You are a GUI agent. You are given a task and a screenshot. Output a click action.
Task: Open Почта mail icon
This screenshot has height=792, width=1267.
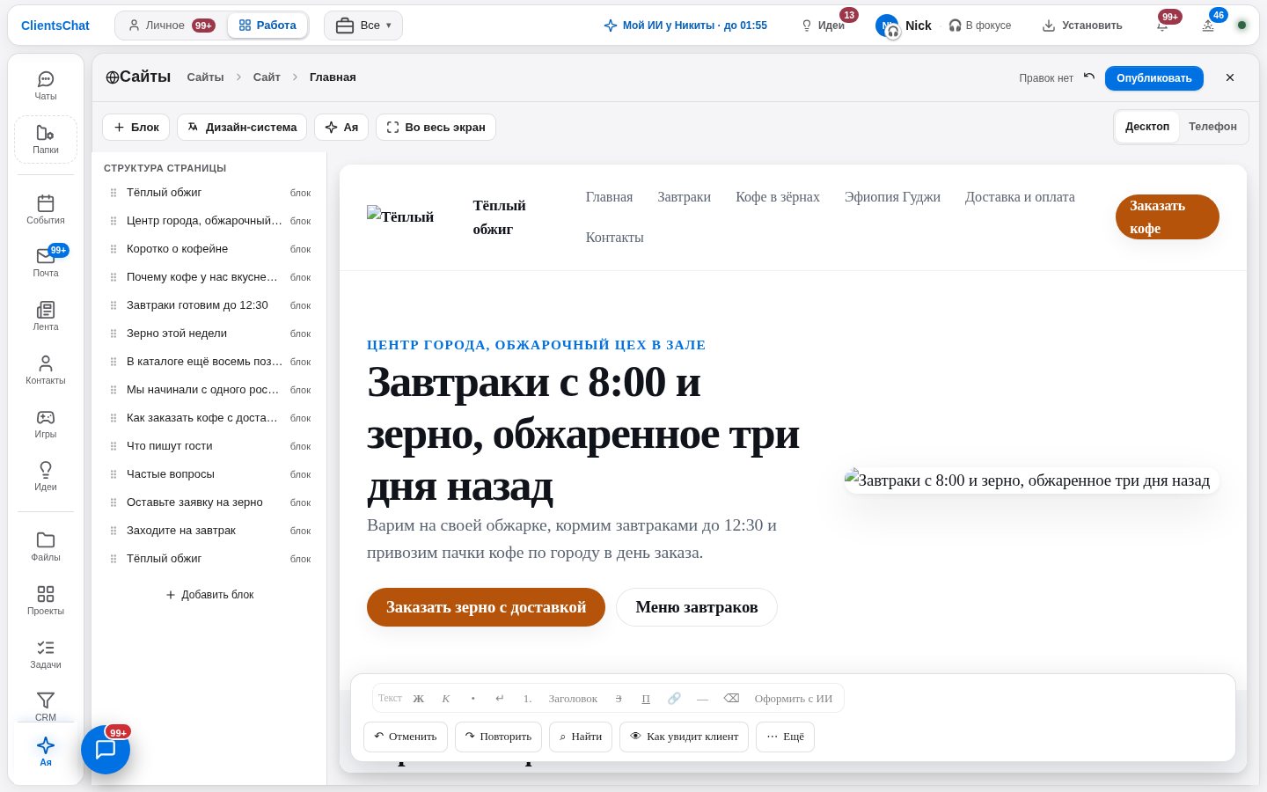[46, 262]
